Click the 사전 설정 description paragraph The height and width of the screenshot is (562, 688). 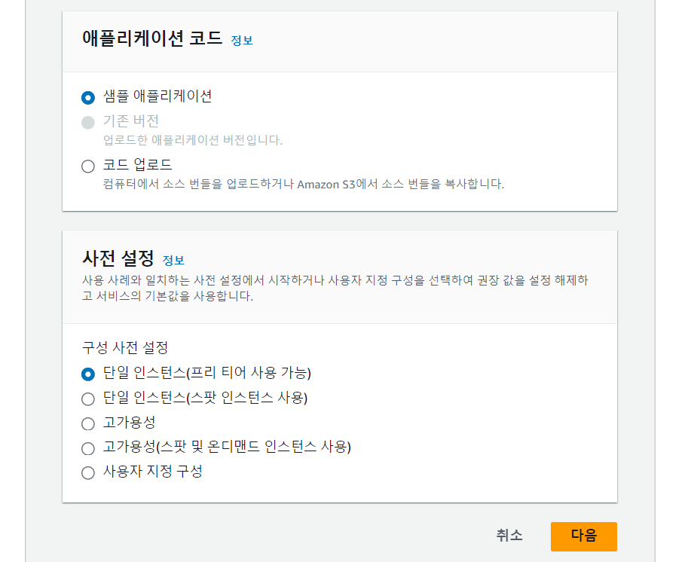click(x=335, y=288)
